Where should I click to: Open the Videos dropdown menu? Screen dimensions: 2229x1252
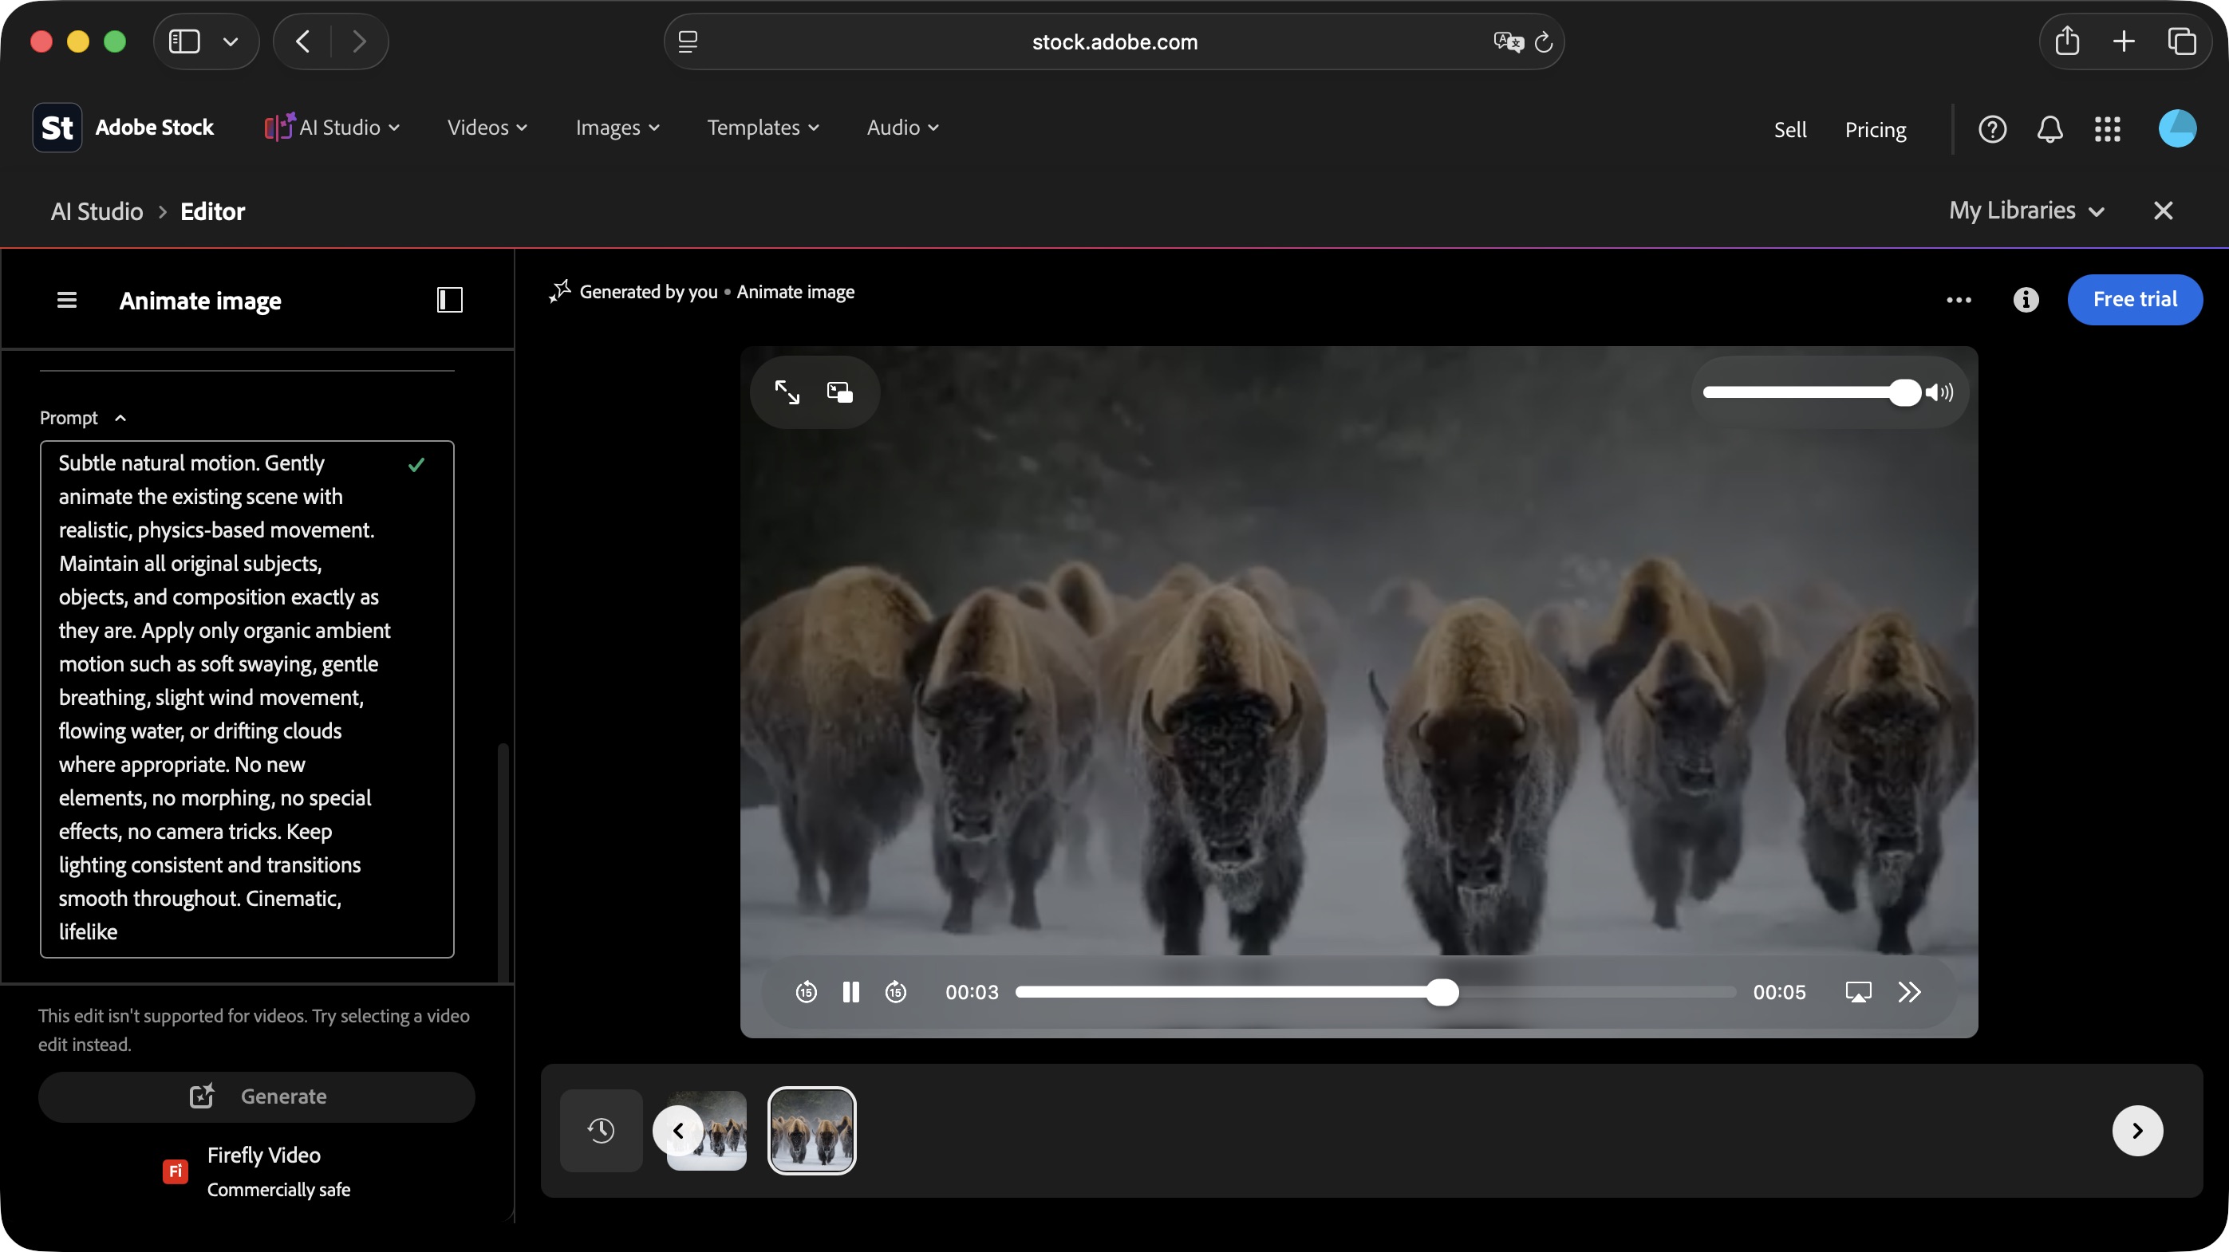pyautogui.click(x=487, y=128)
